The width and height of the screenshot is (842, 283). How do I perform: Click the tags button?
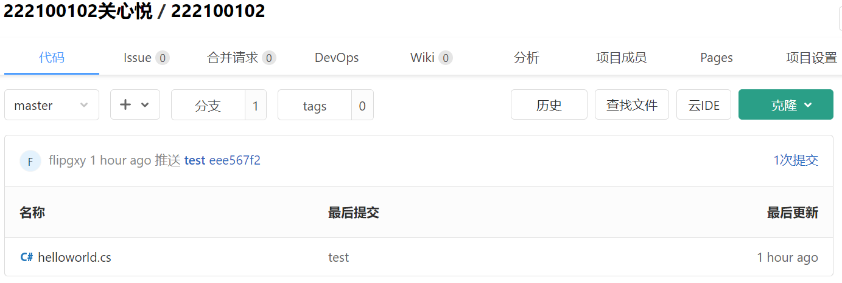[315, 106]
